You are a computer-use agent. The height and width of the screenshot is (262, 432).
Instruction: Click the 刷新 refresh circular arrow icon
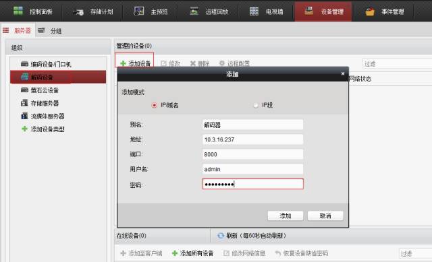[221, 236]
